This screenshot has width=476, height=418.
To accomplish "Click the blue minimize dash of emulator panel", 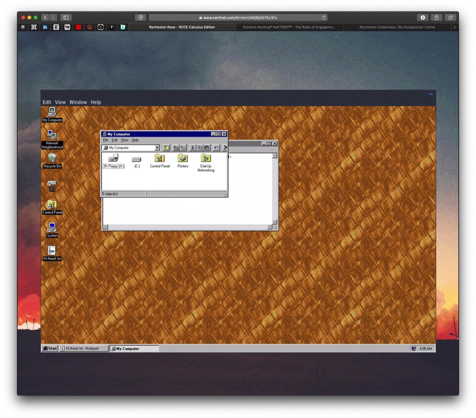I will [431, 94].
